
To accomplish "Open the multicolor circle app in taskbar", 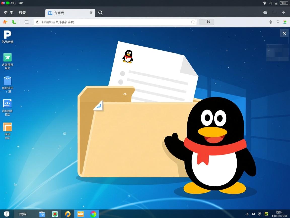I will [x=93, y=214].
